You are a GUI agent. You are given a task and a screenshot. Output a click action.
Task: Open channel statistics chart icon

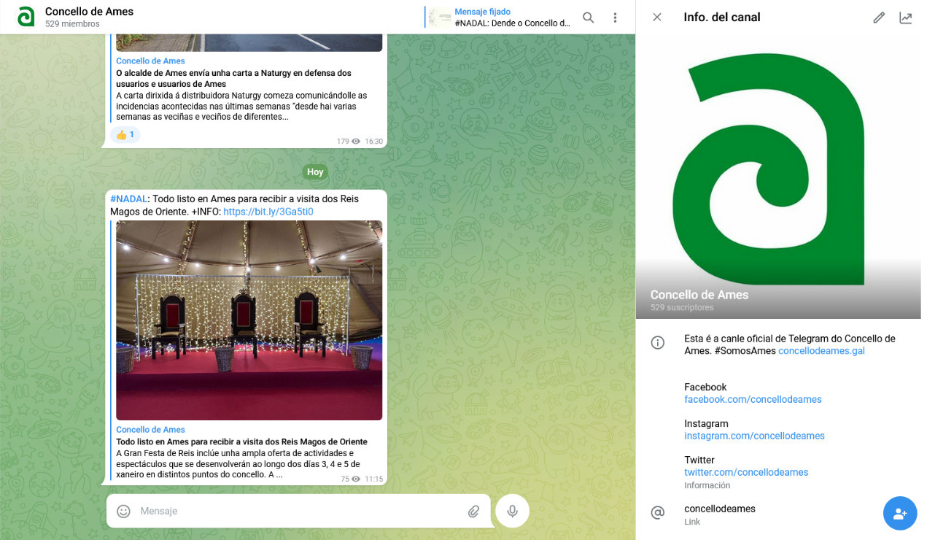pos(906,18)
